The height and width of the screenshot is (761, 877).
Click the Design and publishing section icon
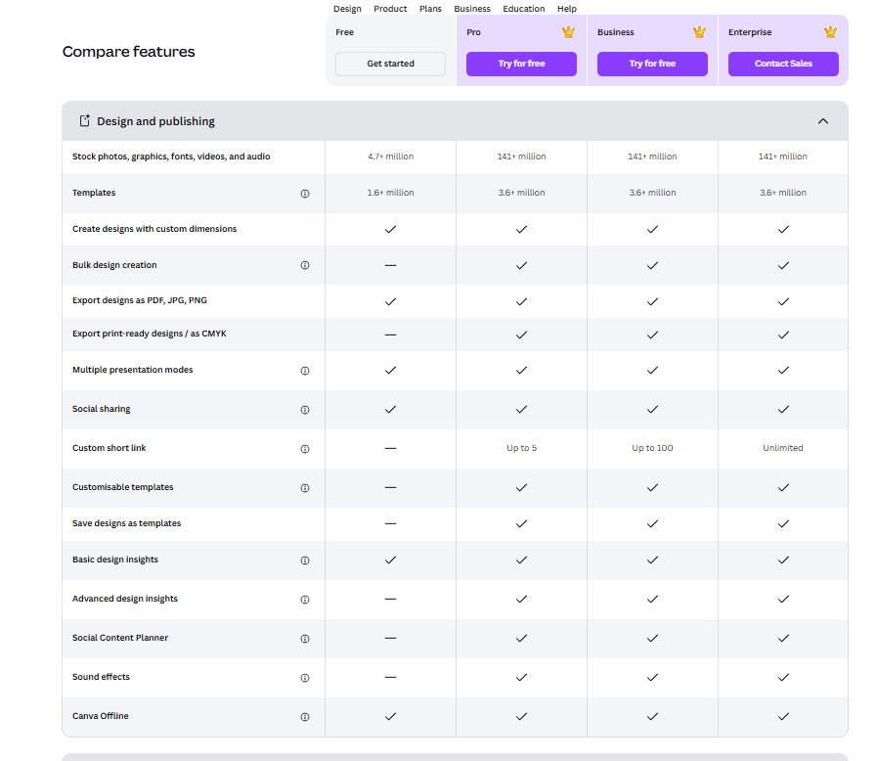click(84, 121)
